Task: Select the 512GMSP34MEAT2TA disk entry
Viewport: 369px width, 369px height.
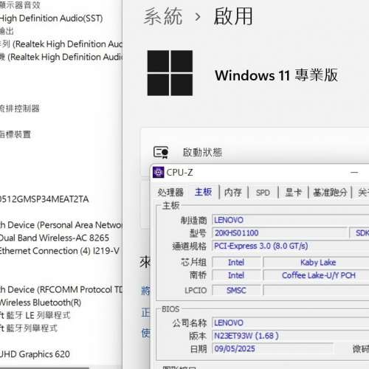Action: (x=44, y=199)
